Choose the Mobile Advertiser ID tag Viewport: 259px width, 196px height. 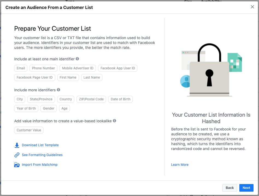pos(78,68)
